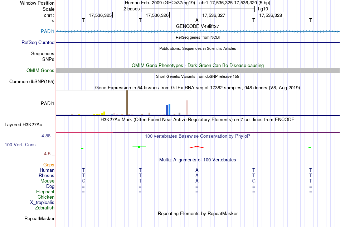Screen dimensions: 340x227
Task: Click the Human A base in alignment
Action: click(197, 170)
